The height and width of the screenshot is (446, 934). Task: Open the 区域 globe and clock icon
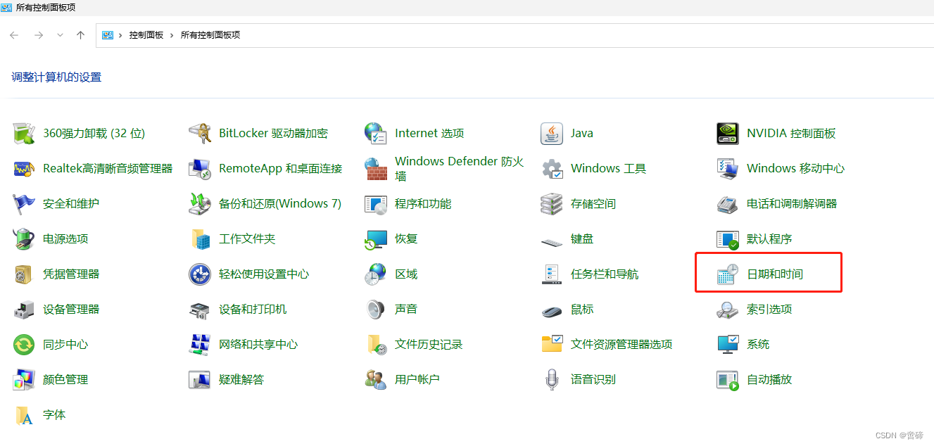376,274
